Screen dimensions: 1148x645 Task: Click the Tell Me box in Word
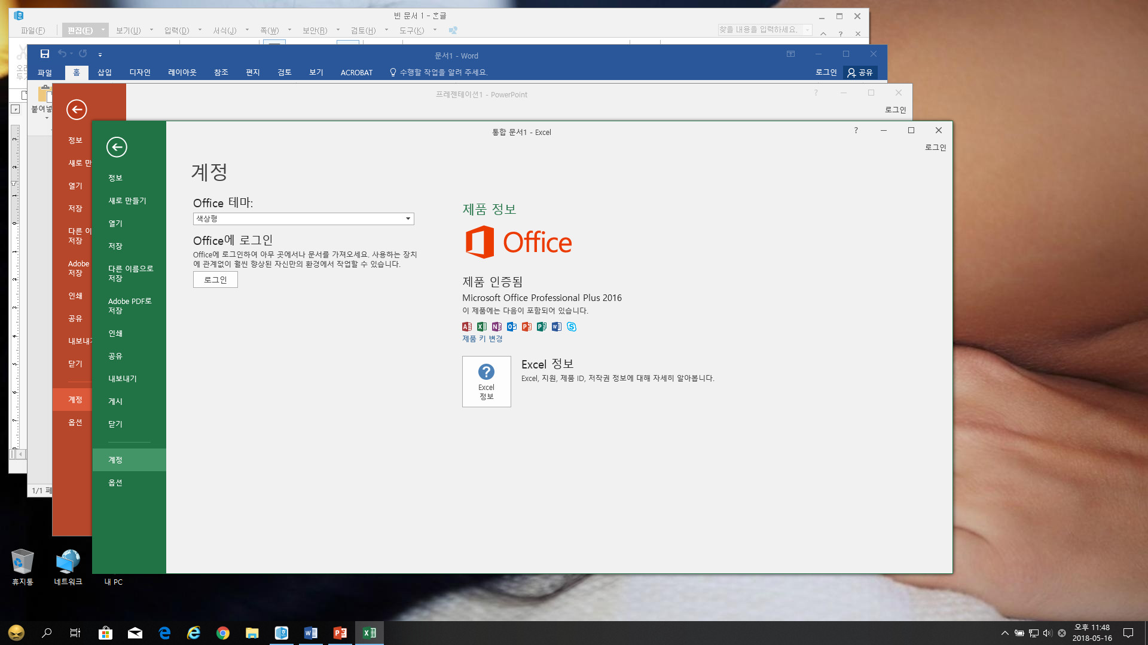click(x=438, y=72)
